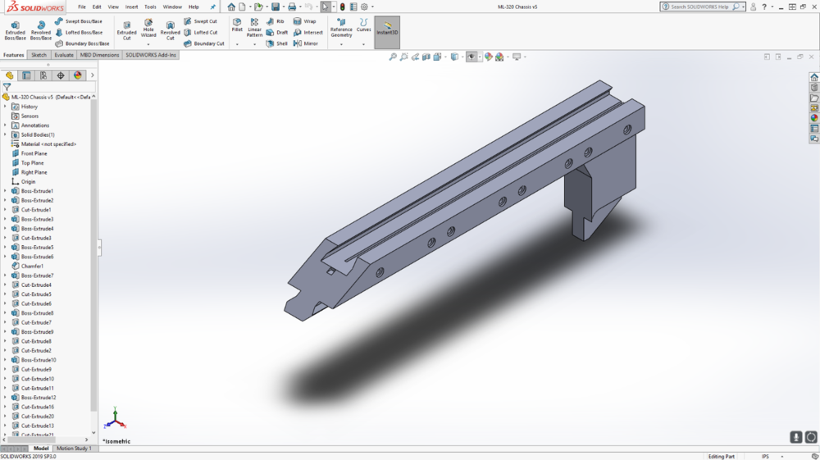Image resolution: width=820 pixels, height=460 pixels.
Task: Open the Motion Study 1 tab
Action: pos(72,449)
